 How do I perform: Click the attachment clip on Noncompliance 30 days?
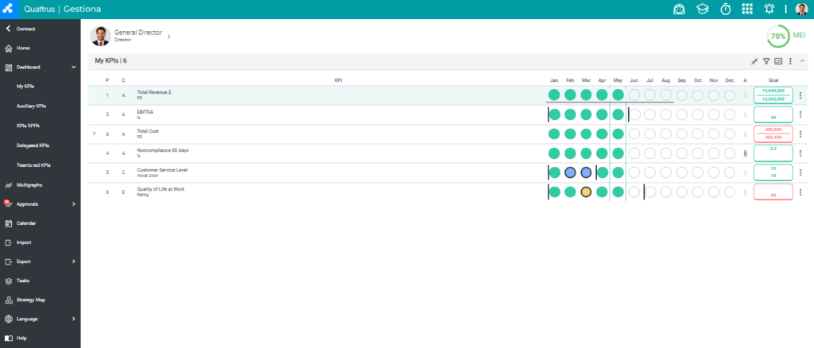click(745, 153)
